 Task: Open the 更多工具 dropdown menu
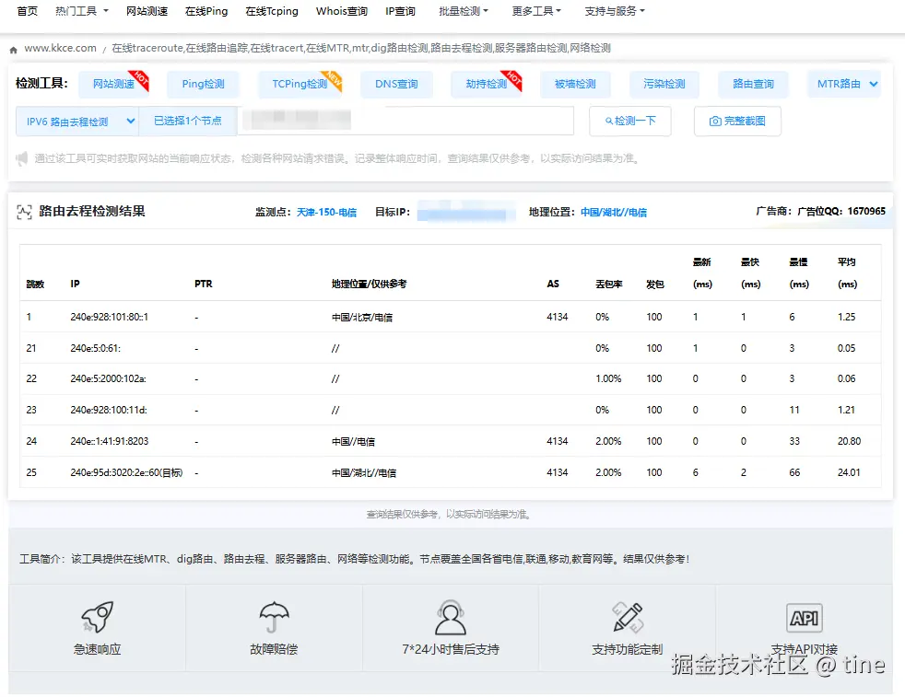click(536, 11)
